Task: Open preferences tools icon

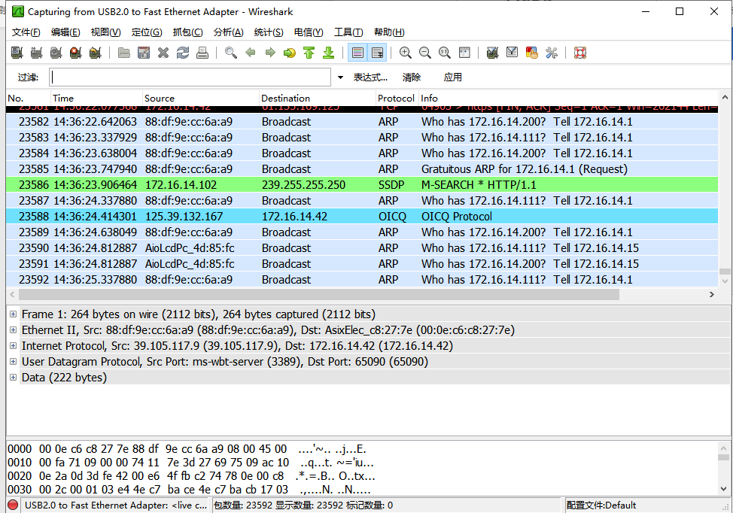Action: [552, 53]
